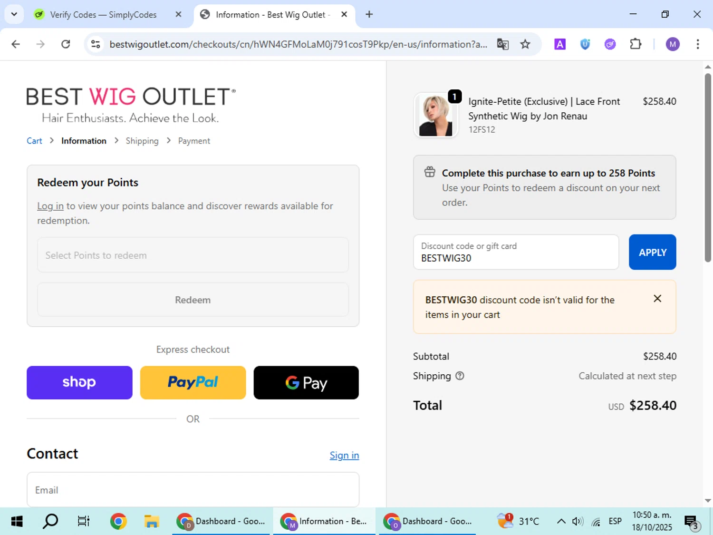Open Task View on taskbar

(84, 521)
